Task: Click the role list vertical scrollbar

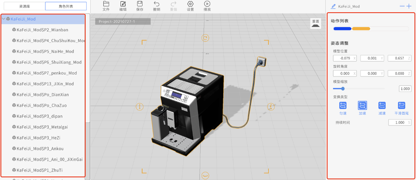Action: click(x=88, y=69)
